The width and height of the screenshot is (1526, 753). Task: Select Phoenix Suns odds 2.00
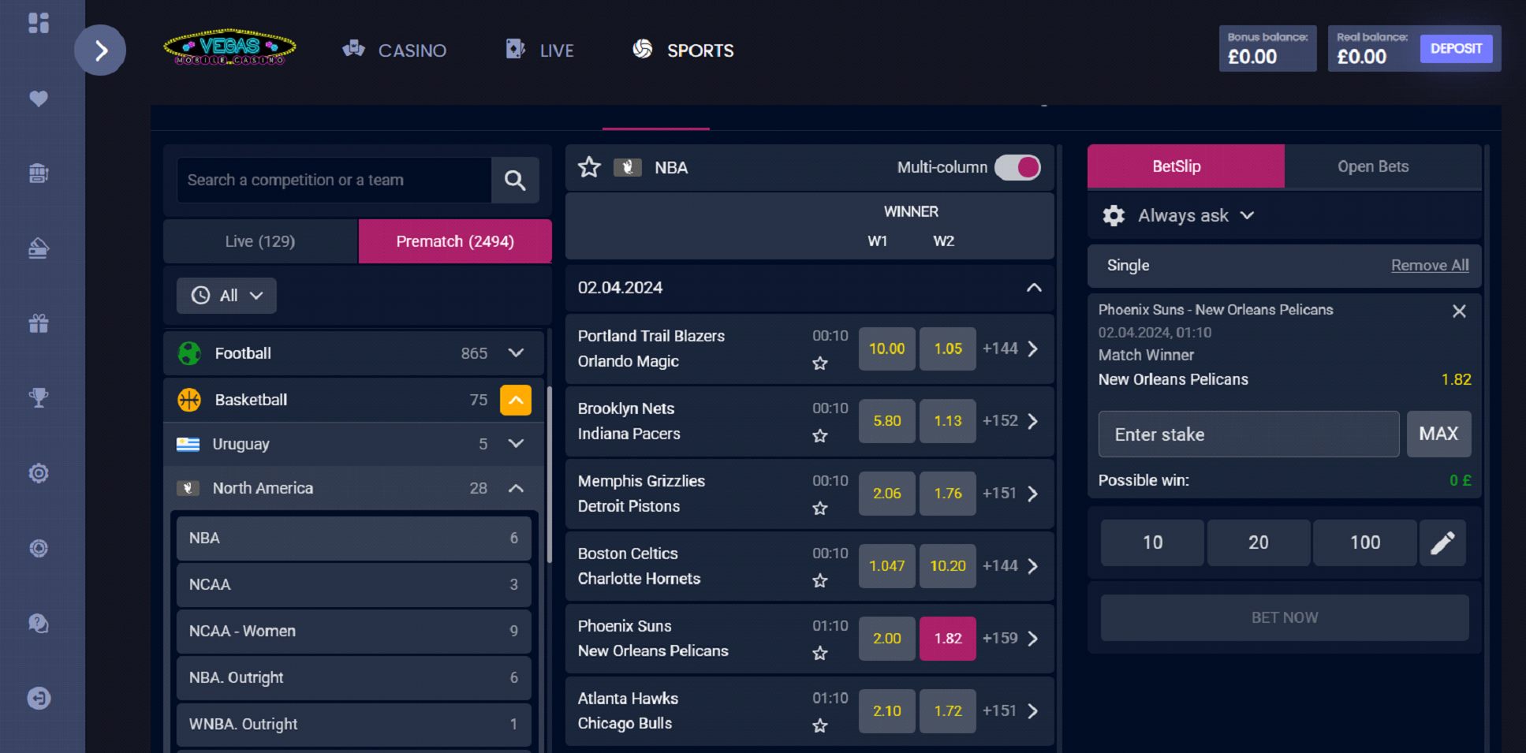coord(887,638)
